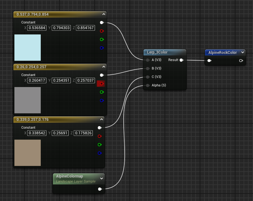Click the Alpha (S) input pin on Lerp_3Color
253x201 pixels.
coord(148,85)
